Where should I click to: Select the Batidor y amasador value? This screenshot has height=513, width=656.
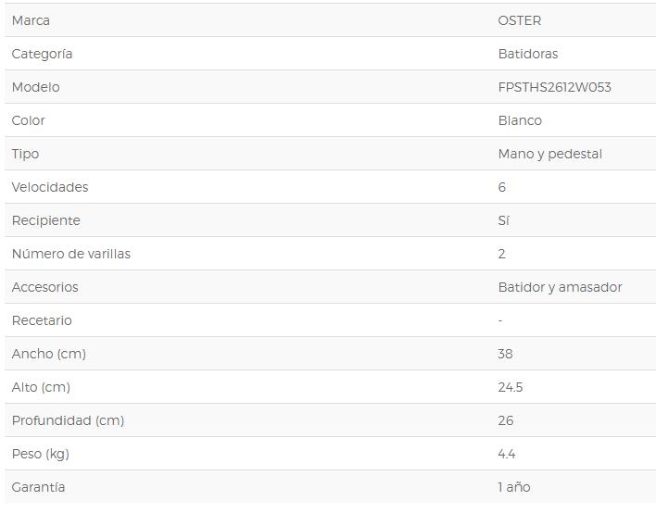pyautogui.click(x=561, y=287)
